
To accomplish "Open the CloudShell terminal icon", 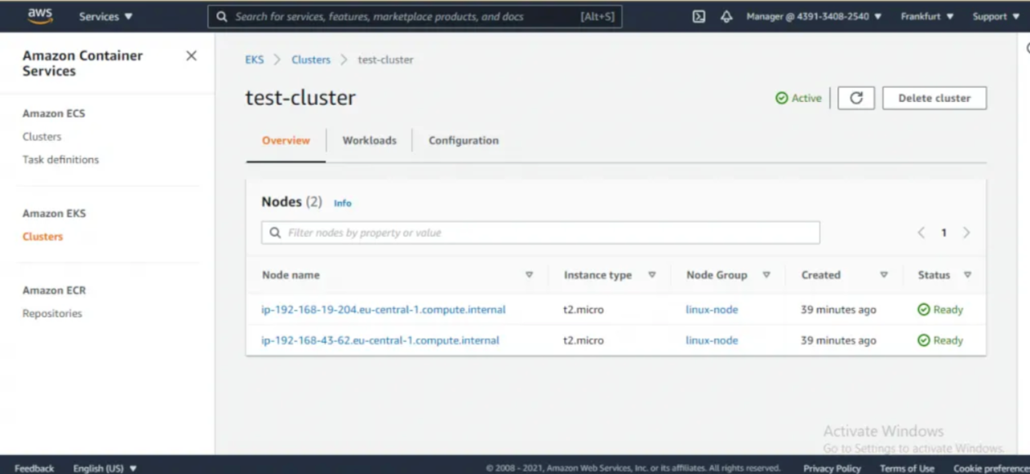I will point(699,16).
